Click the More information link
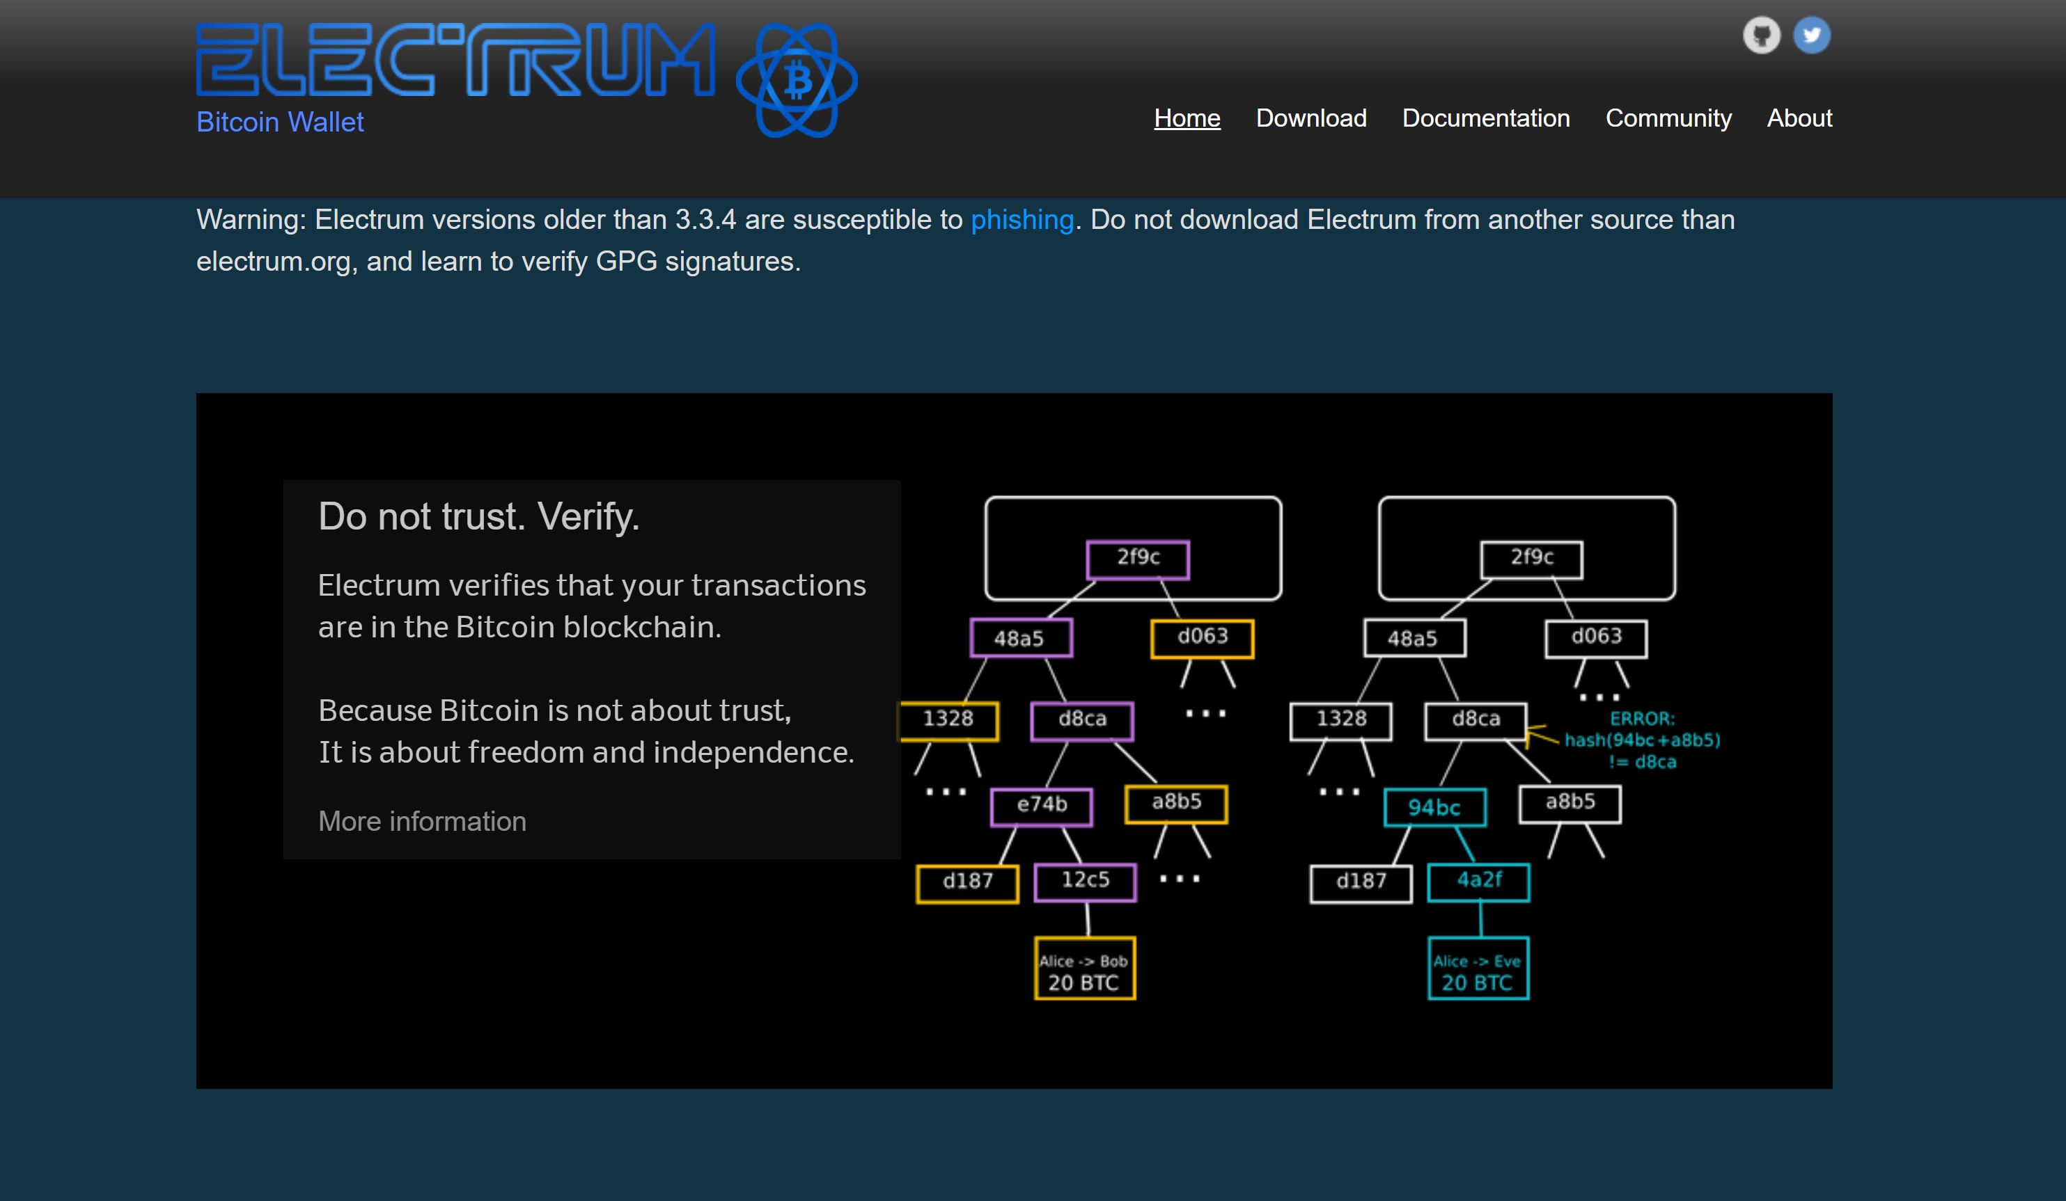The image size is (2066, 1201). coord(421,820)
